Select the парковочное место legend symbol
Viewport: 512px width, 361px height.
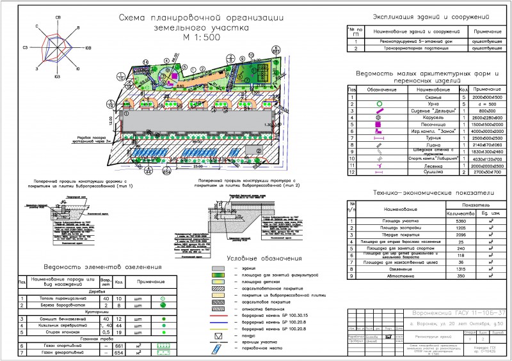pos(216,349)
